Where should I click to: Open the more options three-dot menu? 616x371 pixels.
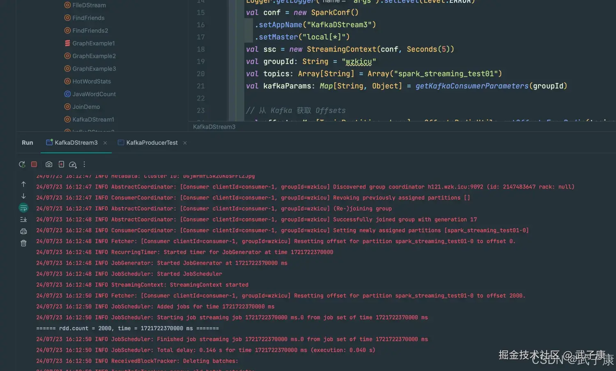pyautogui.click(x=84, y=164)
